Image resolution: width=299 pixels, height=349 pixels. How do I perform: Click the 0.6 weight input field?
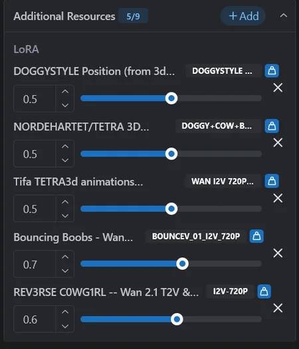pos(35,319)
